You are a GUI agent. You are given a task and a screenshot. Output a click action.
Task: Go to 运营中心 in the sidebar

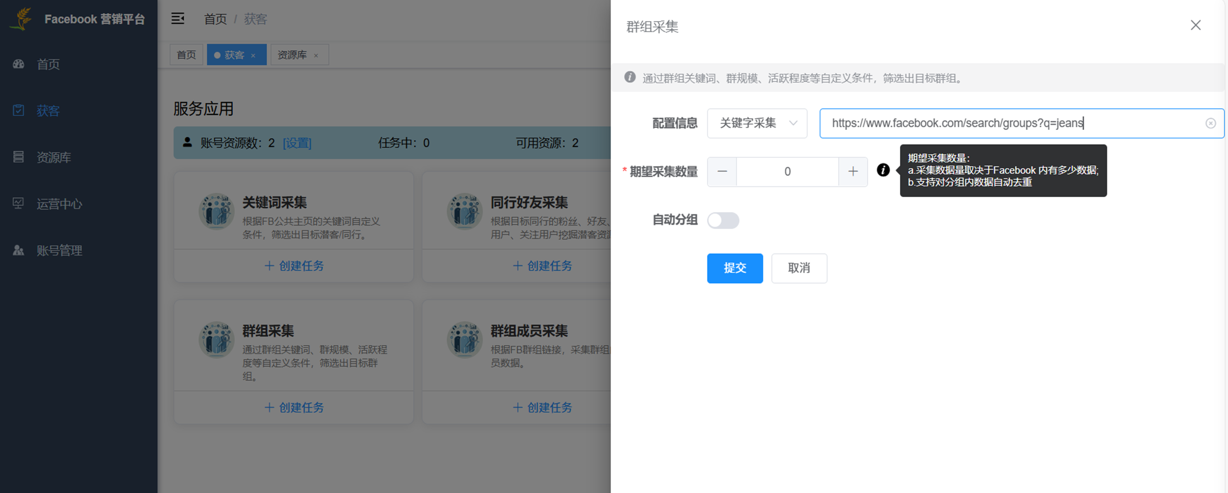60,204
